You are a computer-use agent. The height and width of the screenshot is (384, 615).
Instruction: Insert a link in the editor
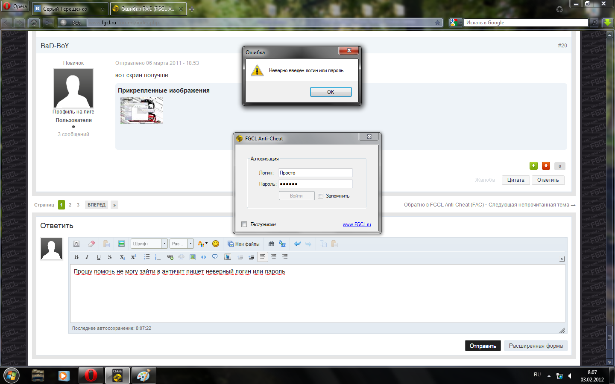pos(170,257)
